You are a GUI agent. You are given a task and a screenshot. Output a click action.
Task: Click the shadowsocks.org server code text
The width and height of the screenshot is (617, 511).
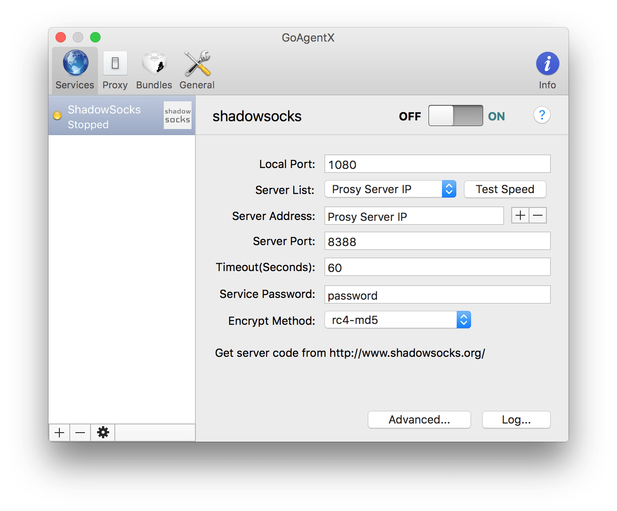pos(350,353)
